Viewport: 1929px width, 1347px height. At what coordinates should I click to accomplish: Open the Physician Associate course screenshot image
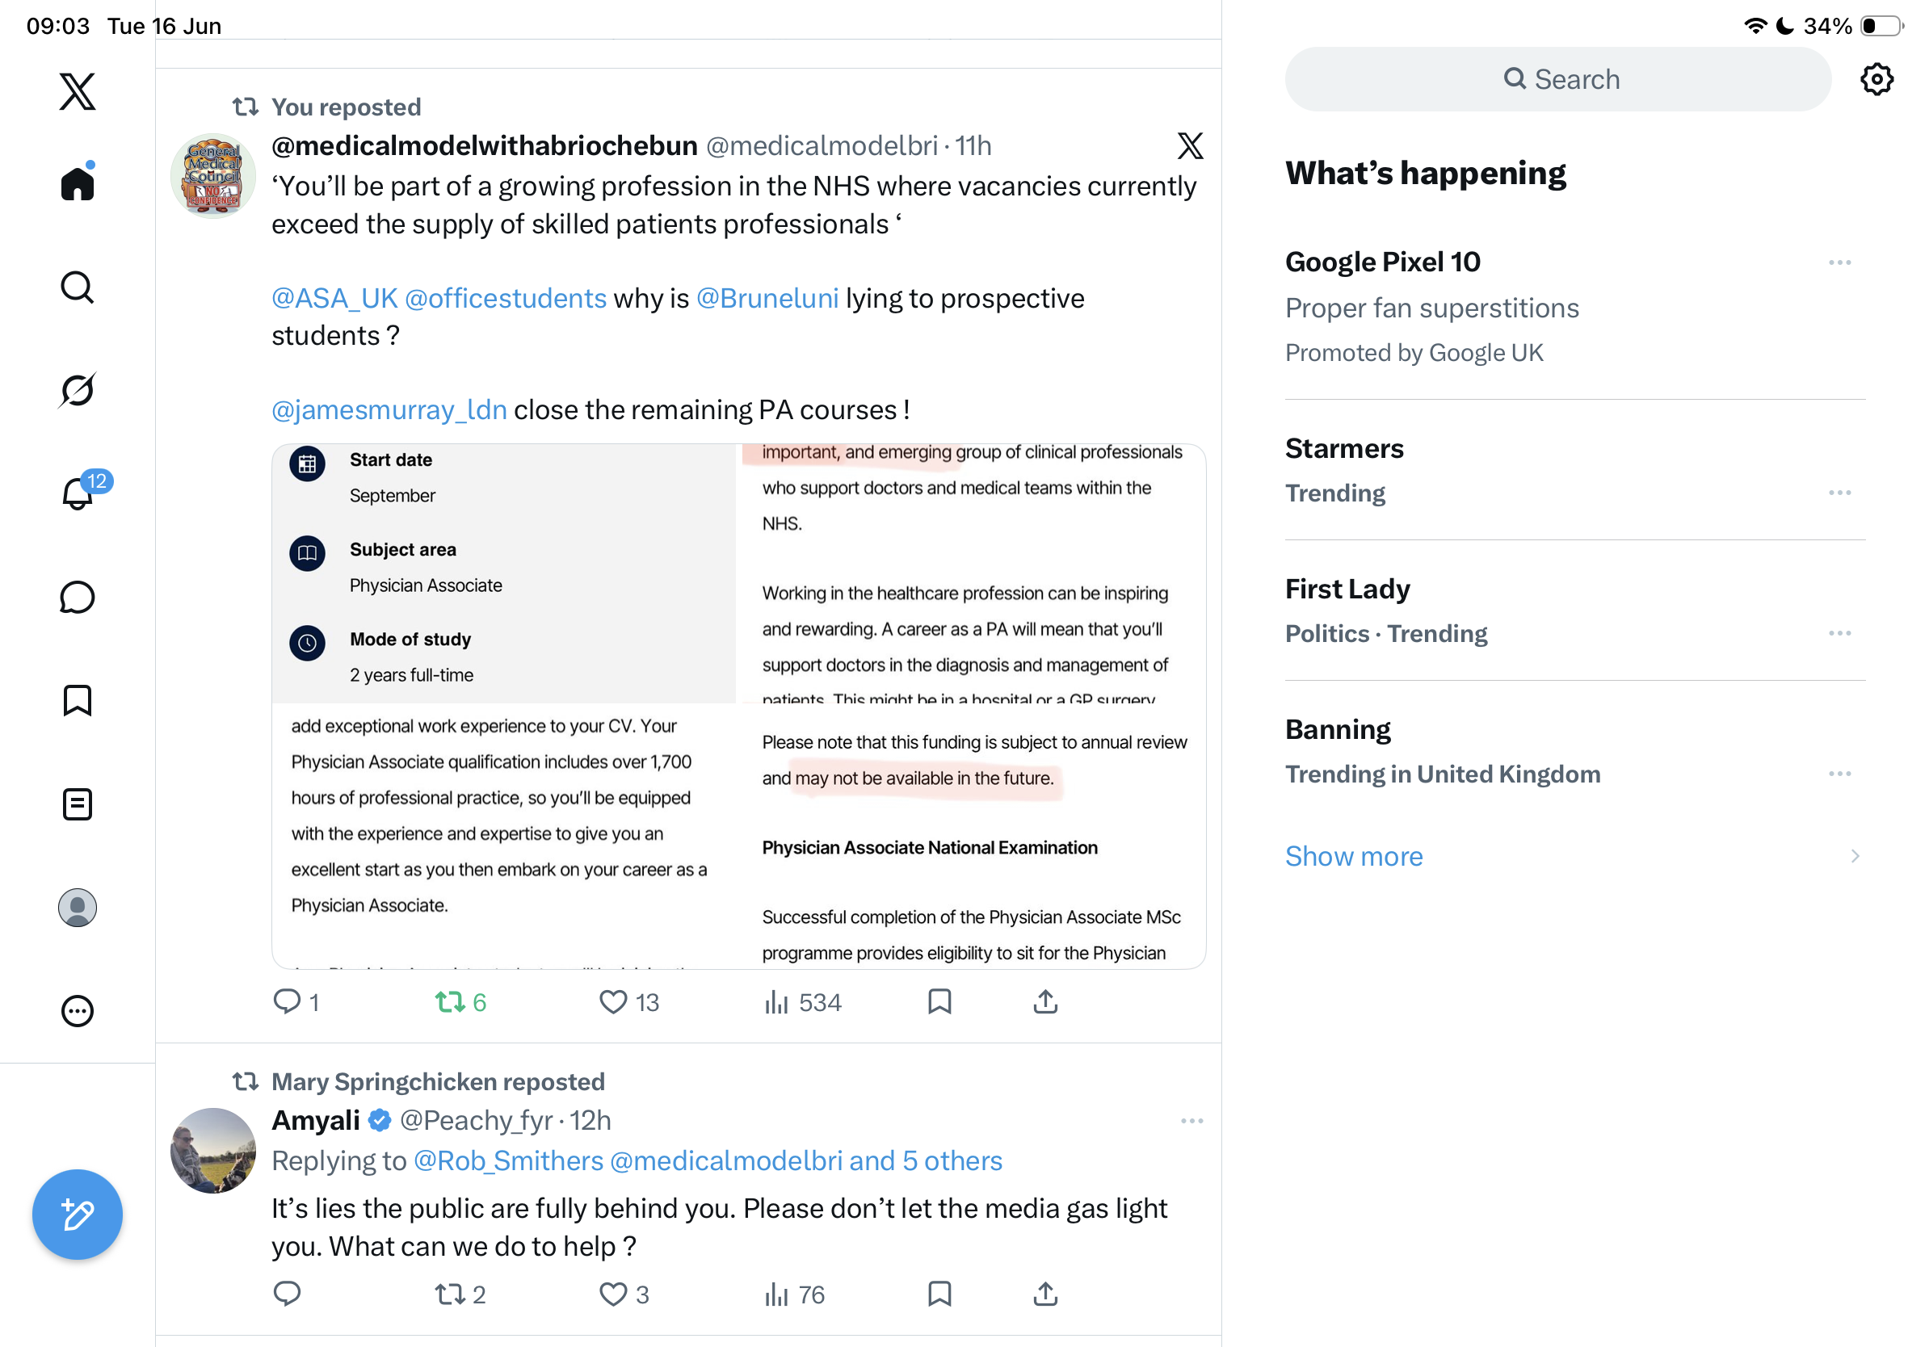tap(738, 707)
